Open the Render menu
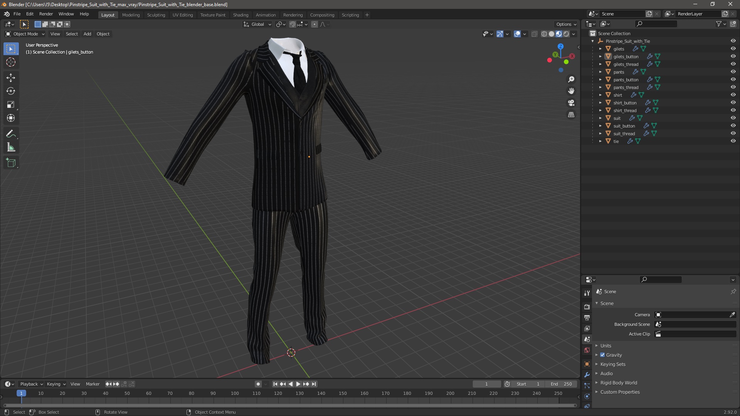This screenshot has height=416, width=740. pyautogui.click(x=46, y=14)
